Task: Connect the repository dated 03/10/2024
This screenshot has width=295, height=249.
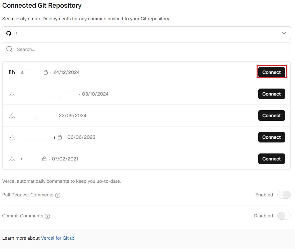Action: [271, 94]
